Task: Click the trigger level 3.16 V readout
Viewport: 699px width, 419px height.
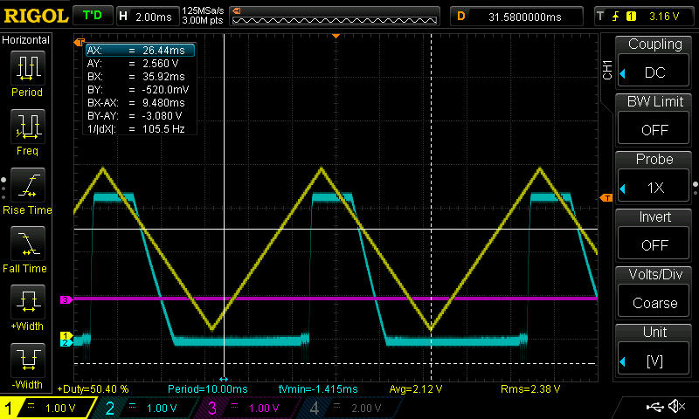Action: click(x=664, y=17)
